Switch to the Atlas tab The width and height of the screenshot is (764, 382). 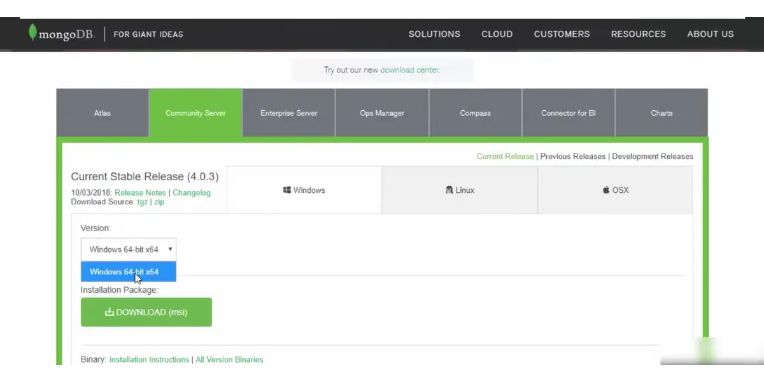[103, 113]
